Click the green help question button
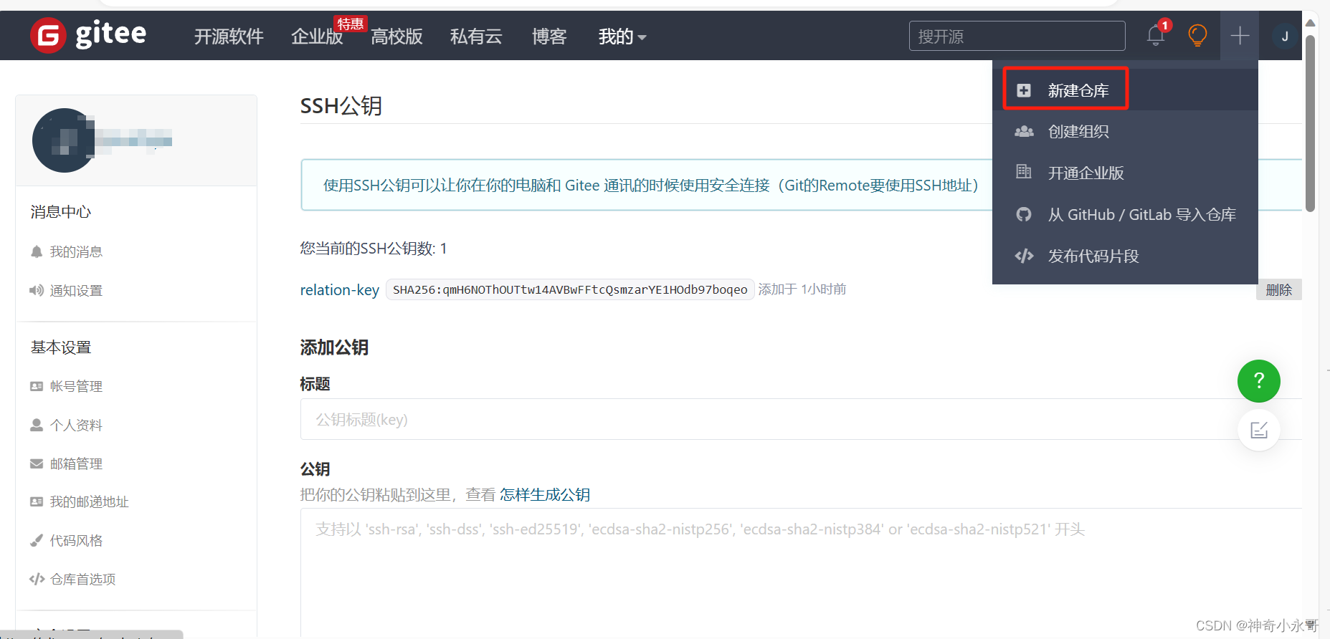This screenshot has width=1330, height=639. pyautogui.click(x=1259, y=381)
